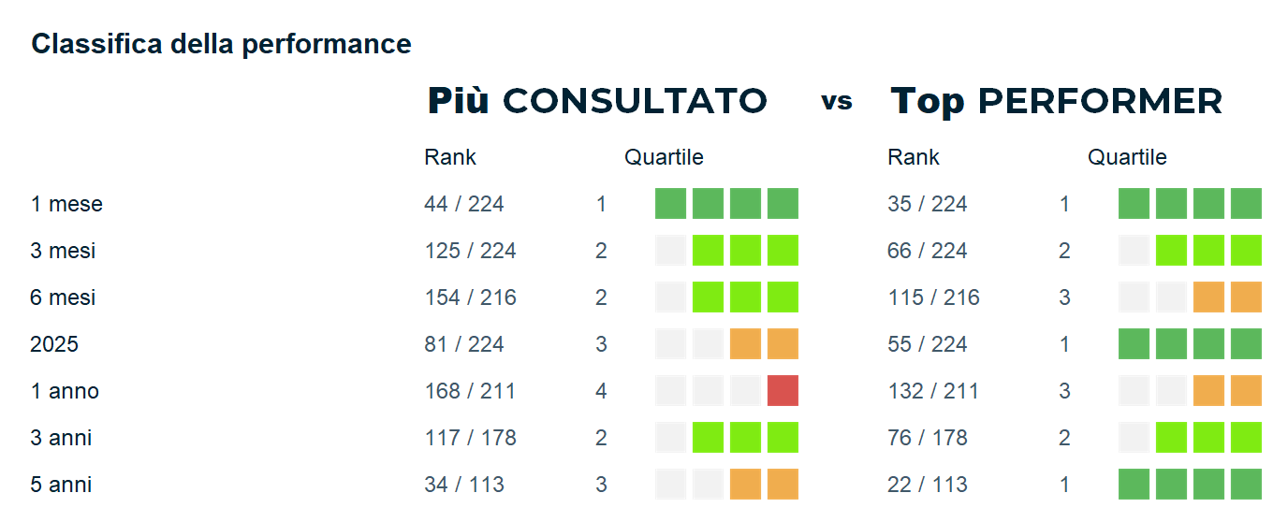The image size is (1288, 522).
Task: Click the Rank header under Più Consultato
Action: point(450,157)
